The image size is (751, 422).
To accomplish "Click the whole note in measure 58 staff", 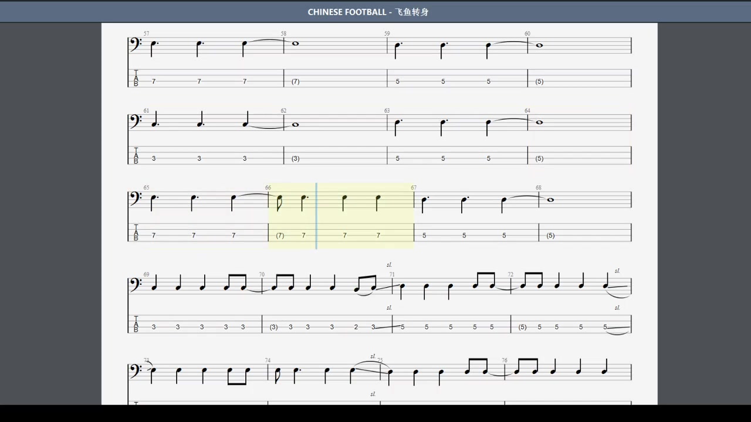I will (x=296, y=43).
